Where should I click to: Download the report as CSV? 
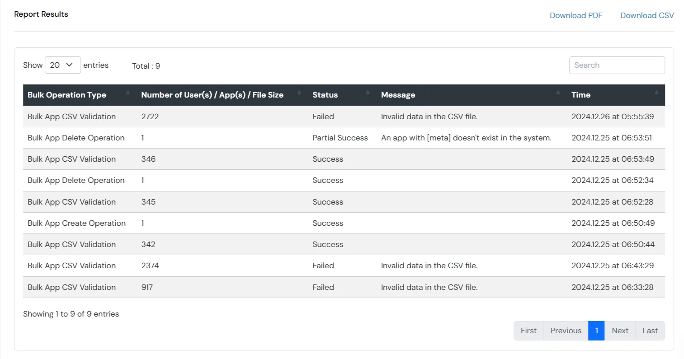click(646, 15)
